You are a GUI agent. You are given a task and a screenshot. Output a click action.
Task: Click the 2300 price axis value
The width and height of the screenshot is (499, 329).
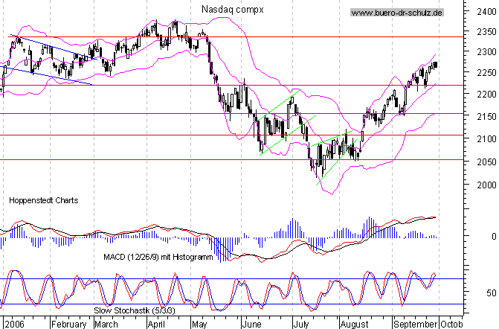tap(486, 52)
